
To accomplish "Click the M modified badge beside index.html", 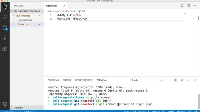I will [39, 24].
